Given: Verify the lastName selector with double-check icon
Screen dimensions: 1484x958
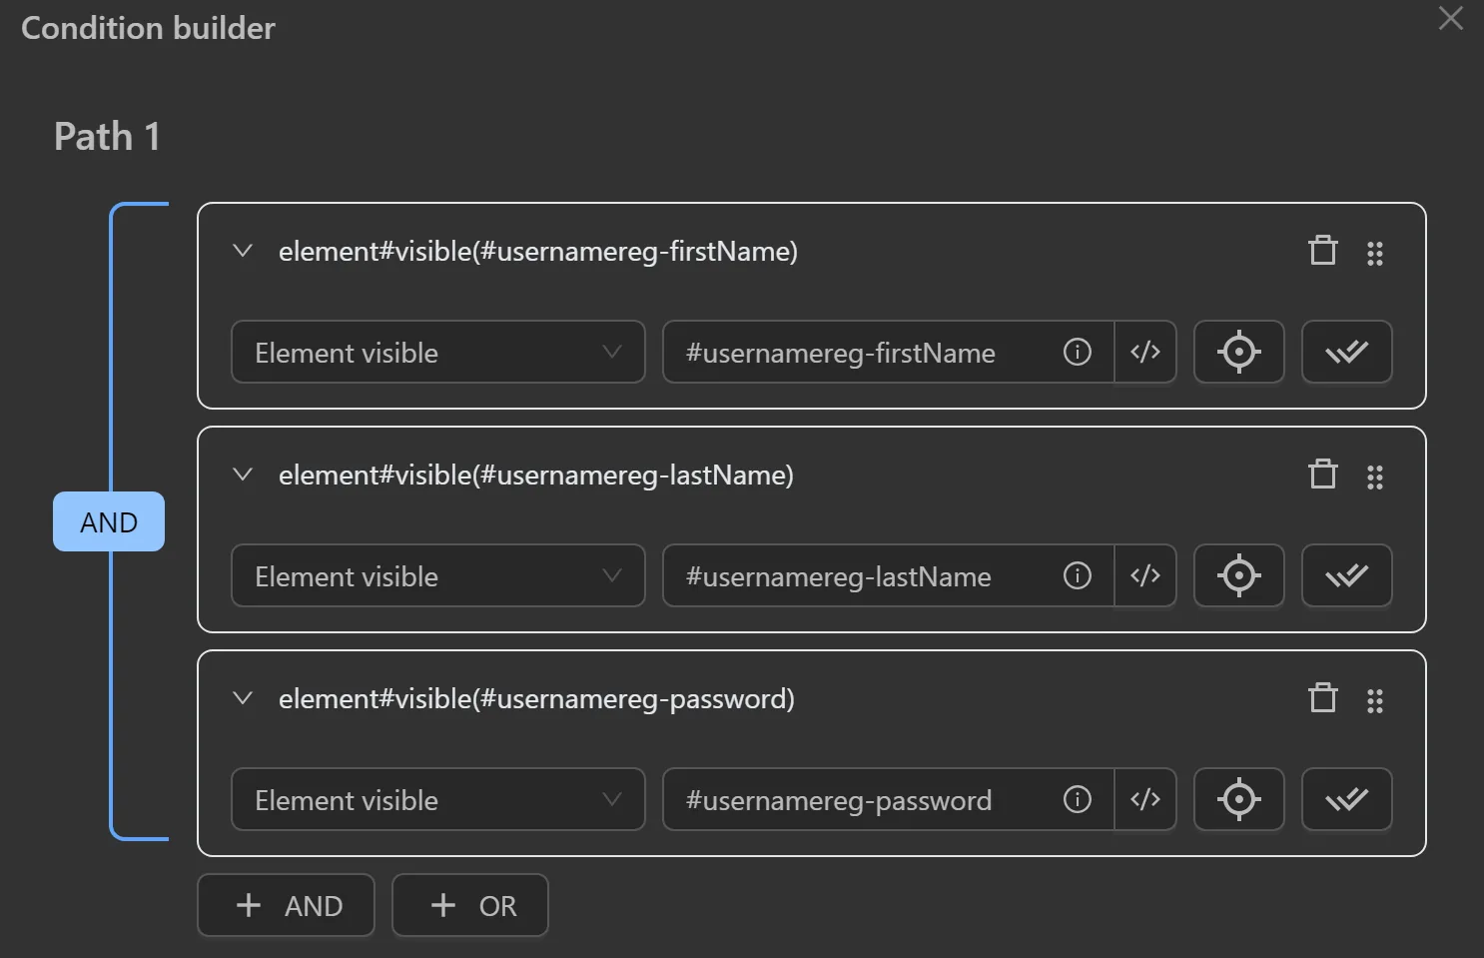Looking at the screenshot, I should pyautogui.click(x=1346, y=576).
